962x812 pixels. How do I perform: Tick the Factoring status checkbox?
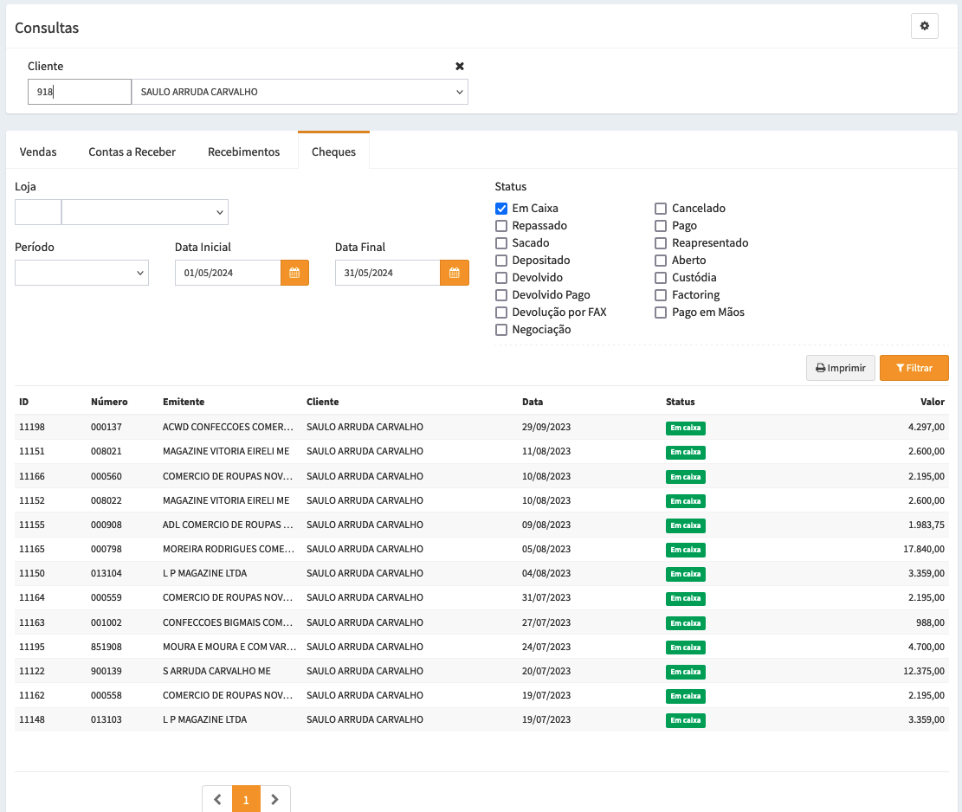(661, 295)
